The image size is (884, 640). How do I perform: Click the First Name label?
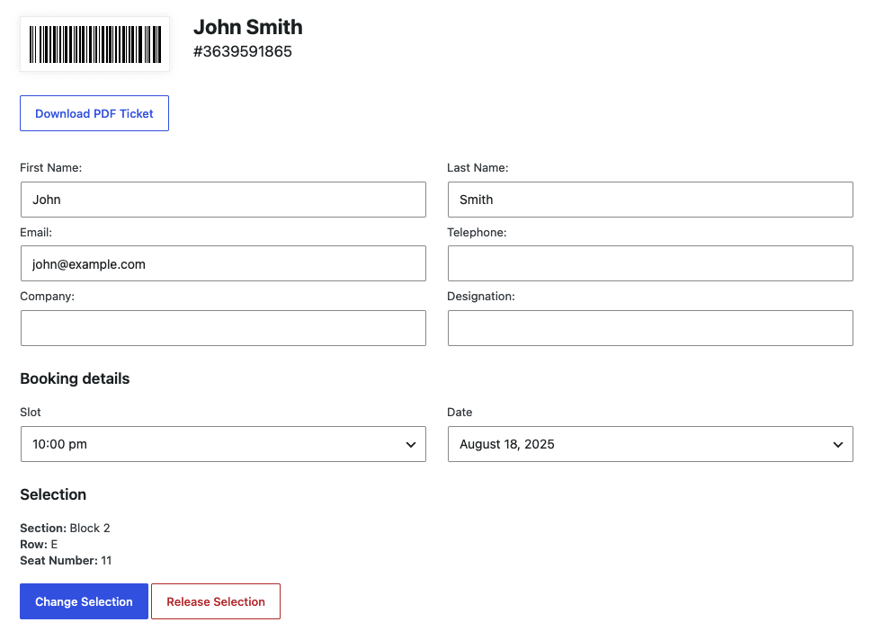50,168
